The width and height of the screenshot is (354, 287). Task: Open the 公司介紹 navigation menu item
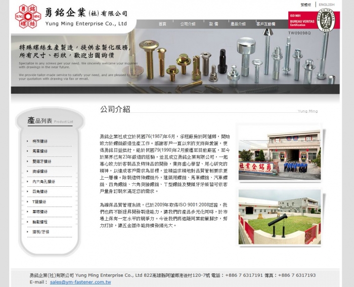188,24
